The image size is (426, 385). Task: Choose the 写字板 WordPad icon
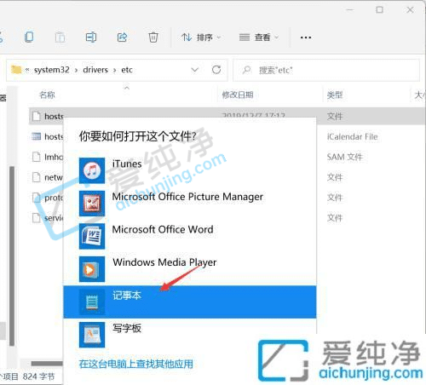[92, 335]
